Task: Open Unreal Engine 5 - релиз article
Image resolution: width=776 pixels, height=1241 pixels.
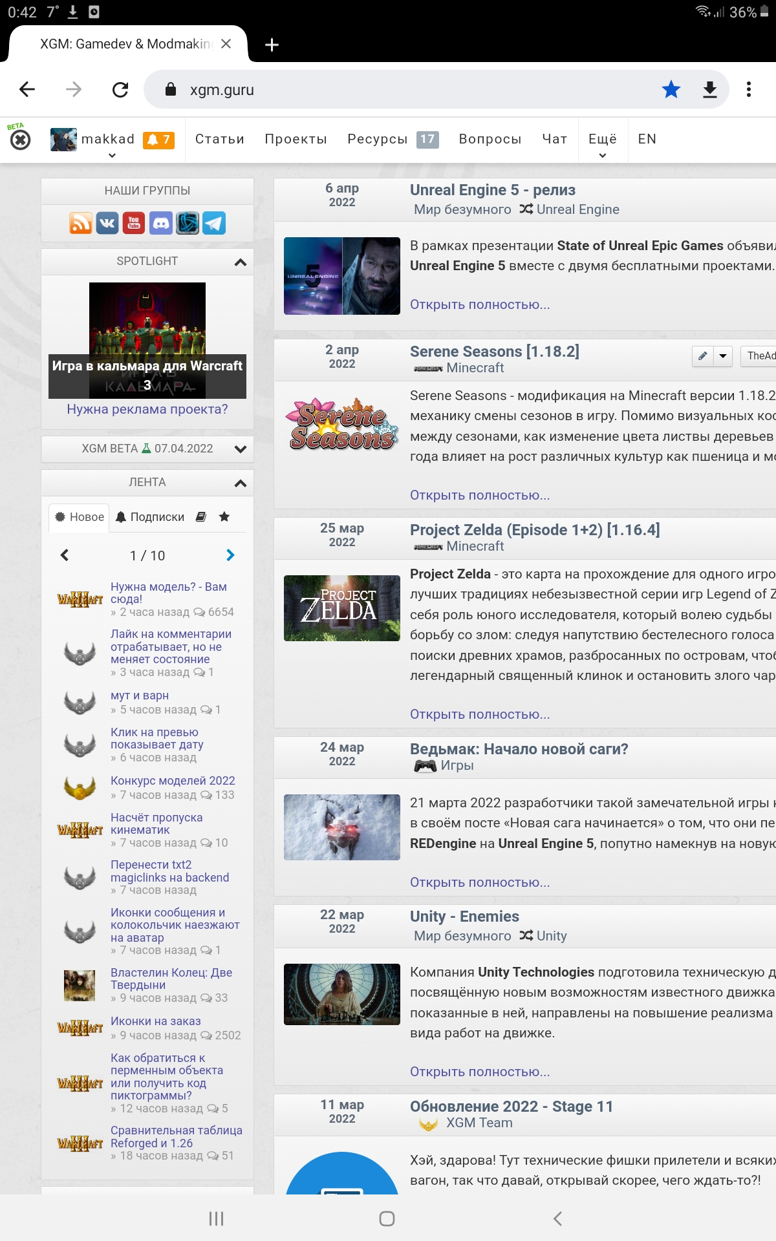Action: pyautogui.click(x=493, y=190)
